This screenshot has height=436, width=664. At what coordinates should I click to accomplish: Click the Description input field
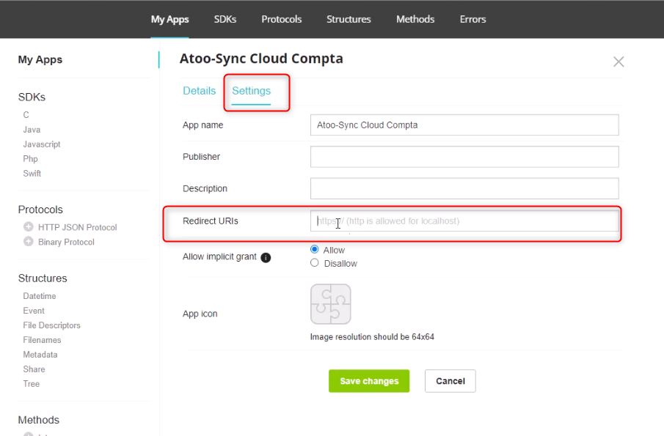pos(464,188)
